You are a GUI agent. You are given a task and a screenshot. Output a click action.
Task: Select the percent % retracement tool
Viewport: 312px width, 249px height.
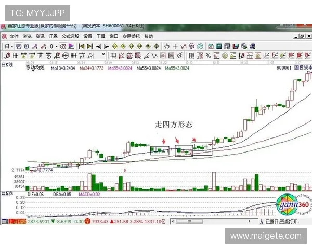pyautogui.click(x=208, y=56)
